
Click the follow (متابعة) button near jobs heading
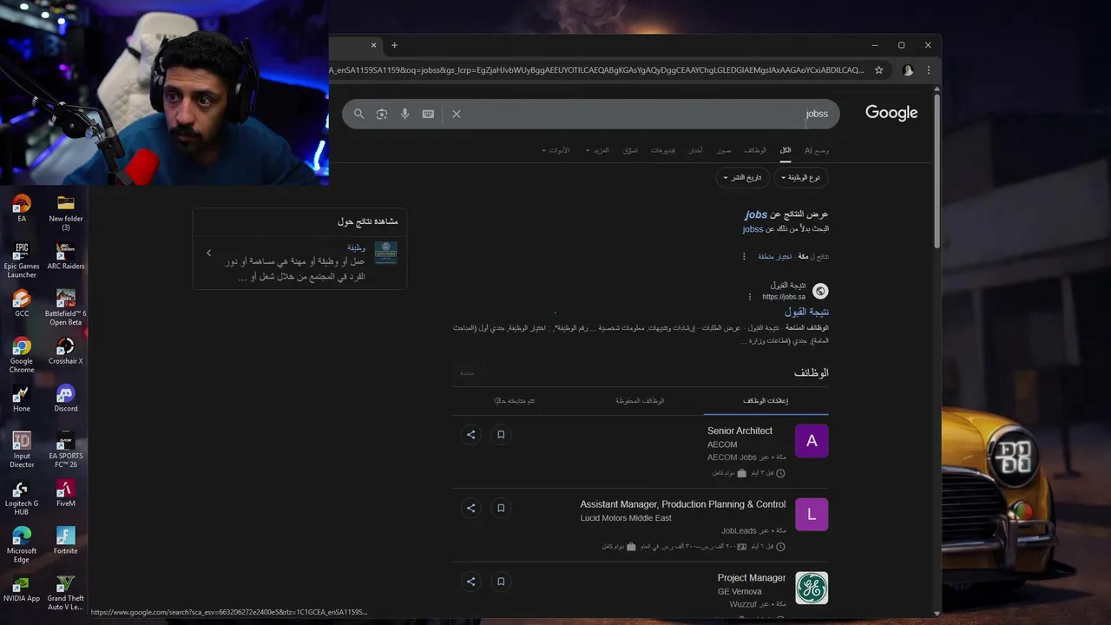[x=467, y=373]
